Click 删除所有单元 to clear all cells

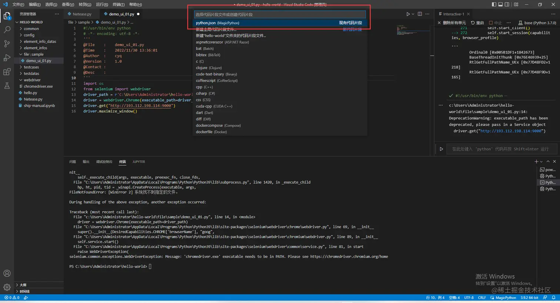pos(452,23)
